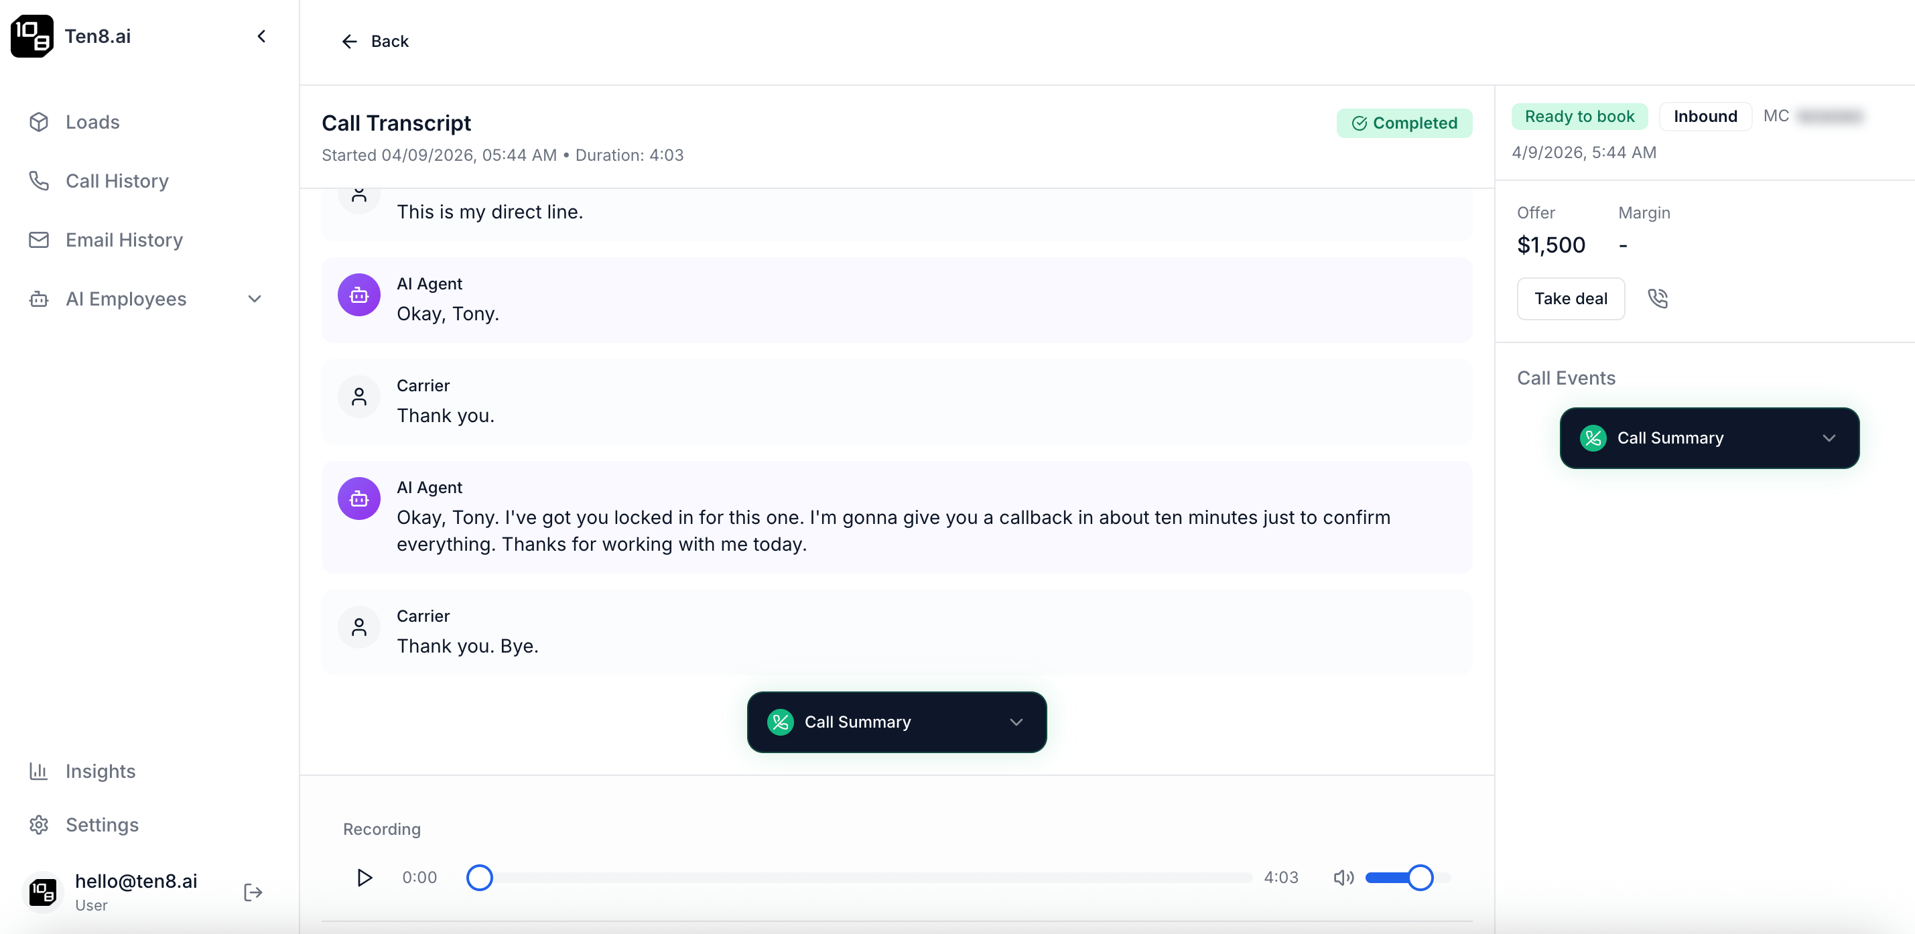
Task: Click the AI Agent avatar on the "Okay, Tony." message
Action: (359, 295)
